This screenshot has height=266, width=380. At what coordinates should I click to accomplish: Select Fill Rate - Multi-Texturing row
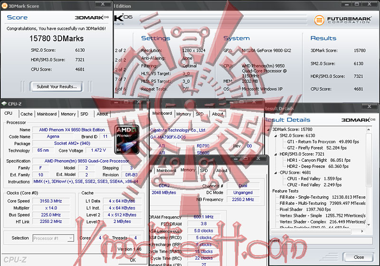coord(323,203)
